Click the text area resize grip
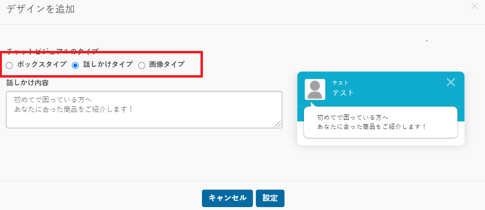Screen dimensions: 485x210 (x=278, y=124)
